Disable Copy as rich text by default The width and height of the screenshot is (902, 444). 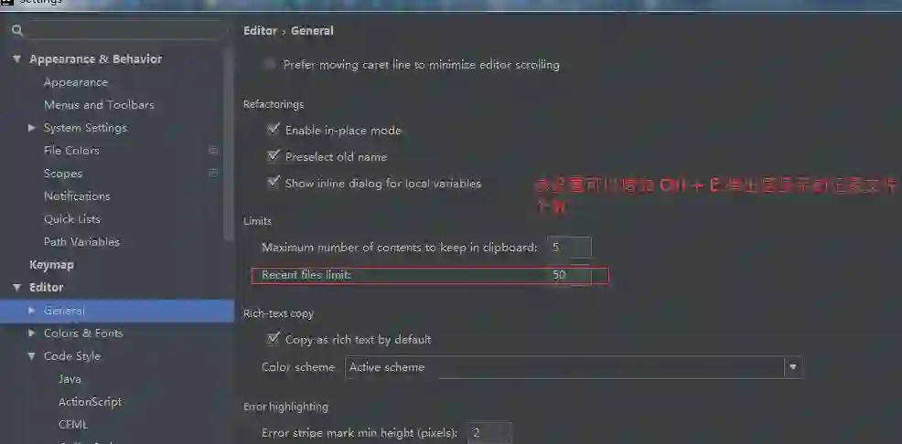pyautogui.click(x=274, y=339)
